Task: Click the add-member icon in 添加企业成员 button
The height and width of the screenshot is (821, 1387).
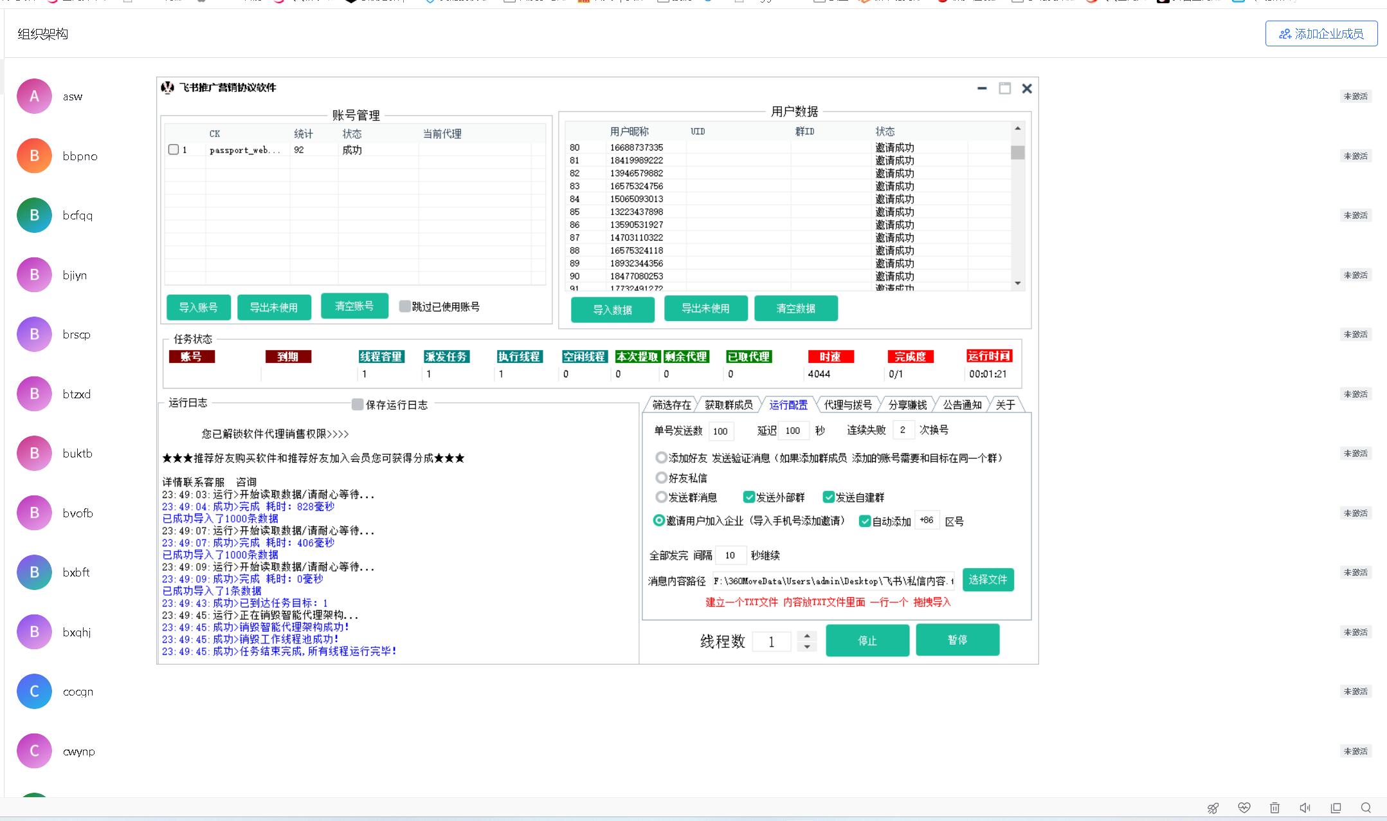Action: pyautogui.click(x=1285, y=34)
